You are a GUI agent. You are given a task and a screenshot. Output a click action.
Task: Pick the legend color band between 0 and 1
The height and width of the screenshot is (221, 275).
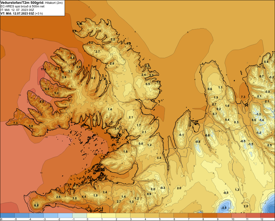point(94,216)
